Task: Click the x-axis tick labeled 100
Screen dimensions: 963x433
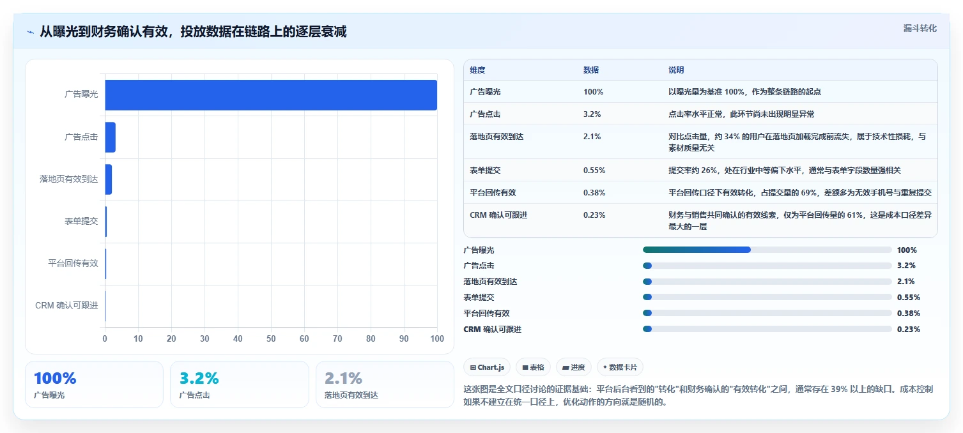Action: coord(437,339)
